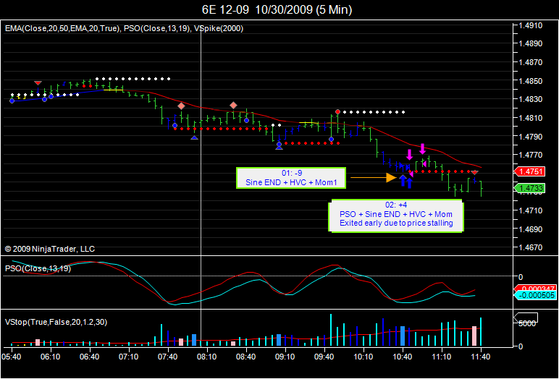Click the 1.4670 price axis label
This screenshot has height=379, width=559.
531,247
